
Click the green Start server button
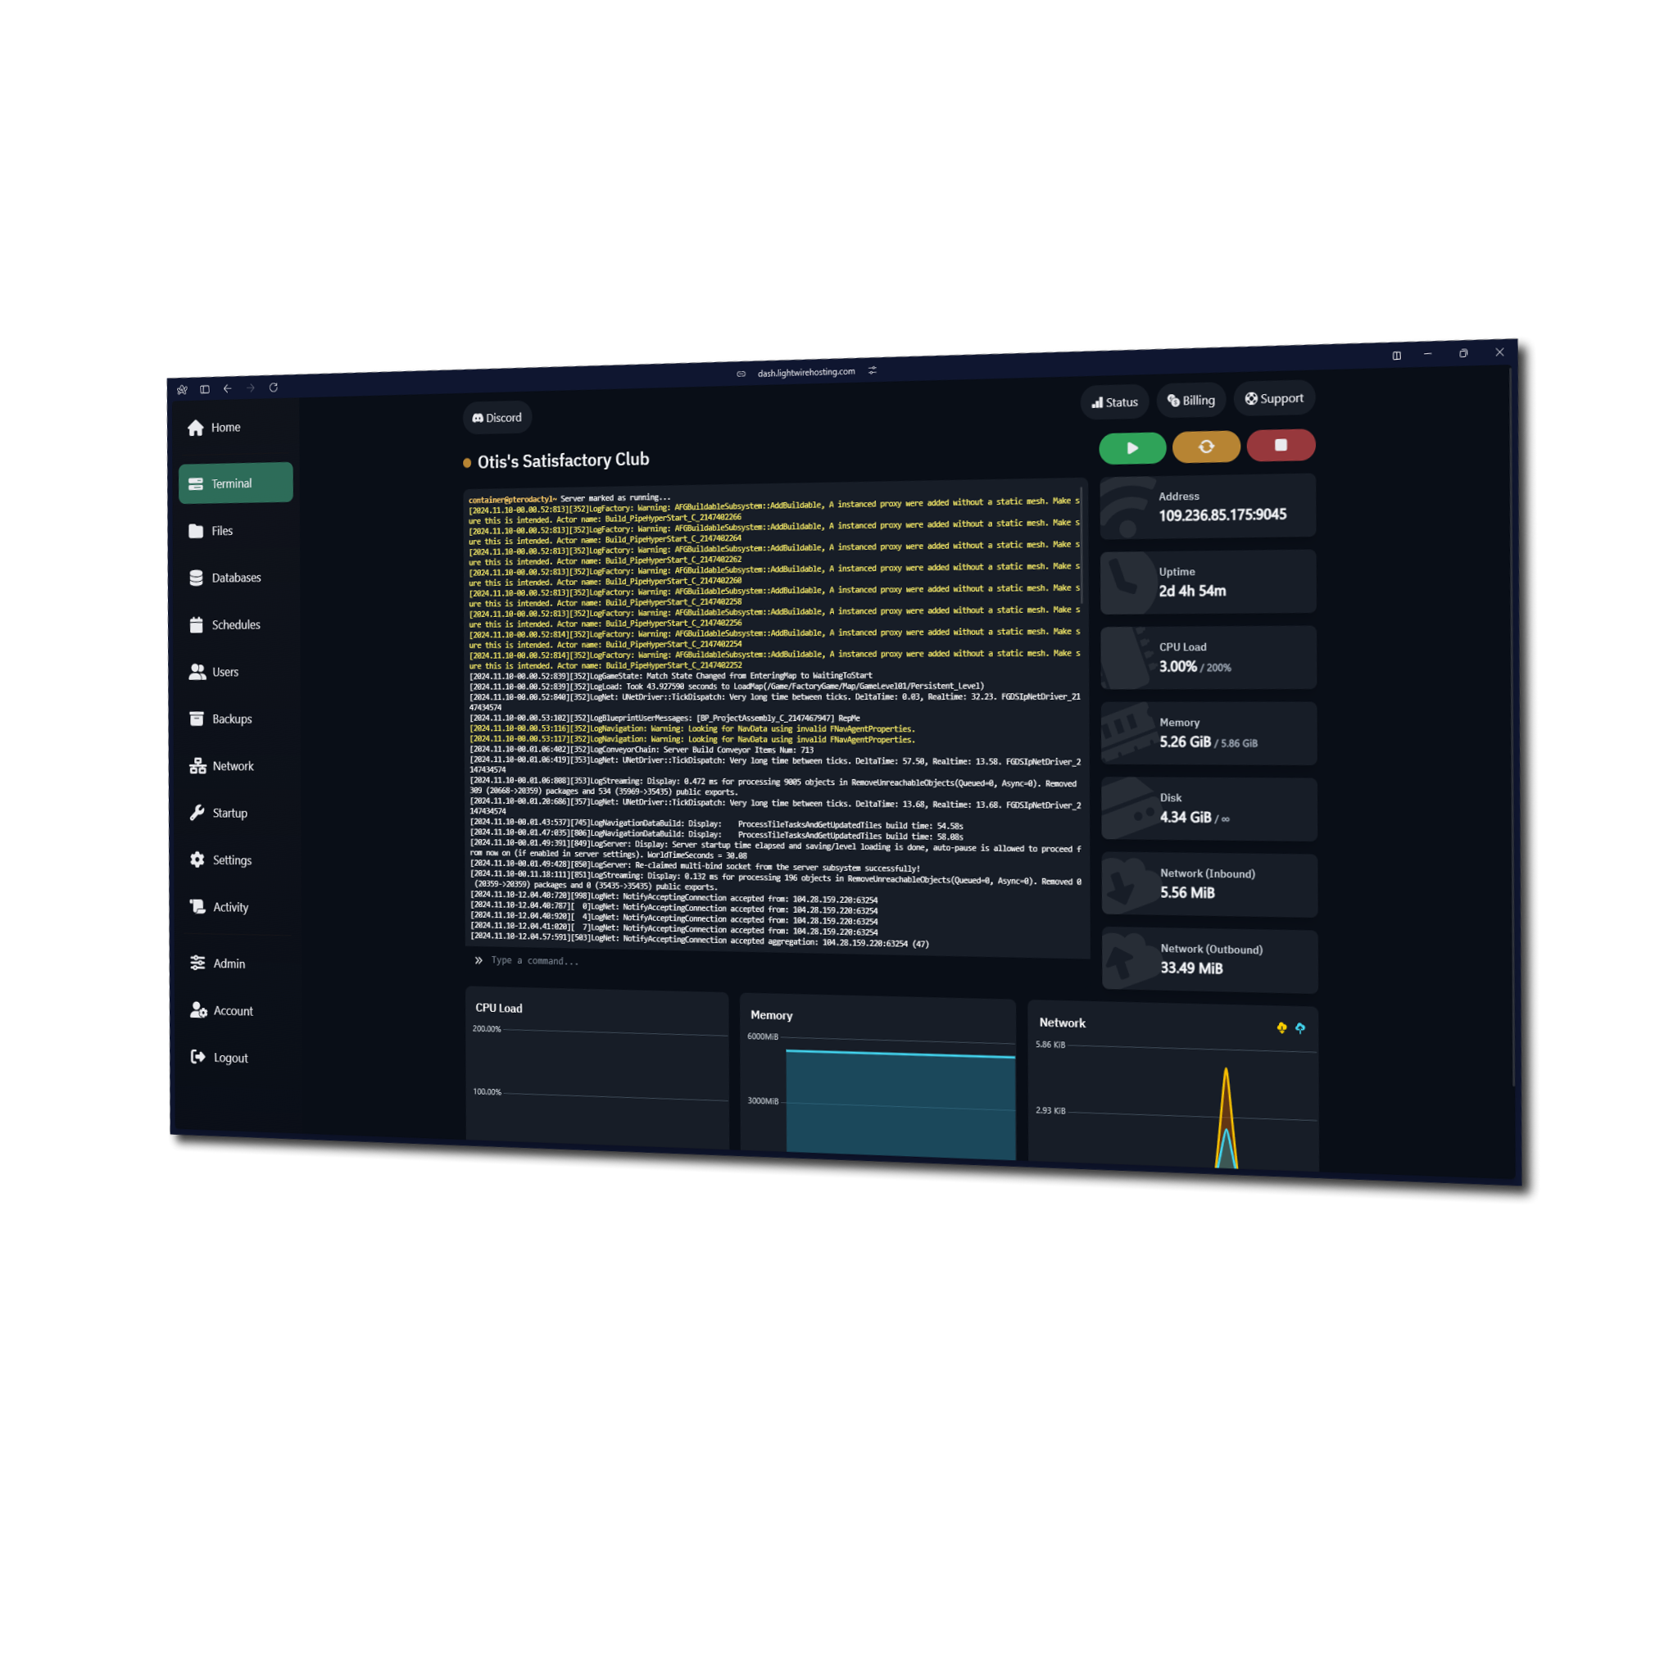click(x=1132, y=448)
